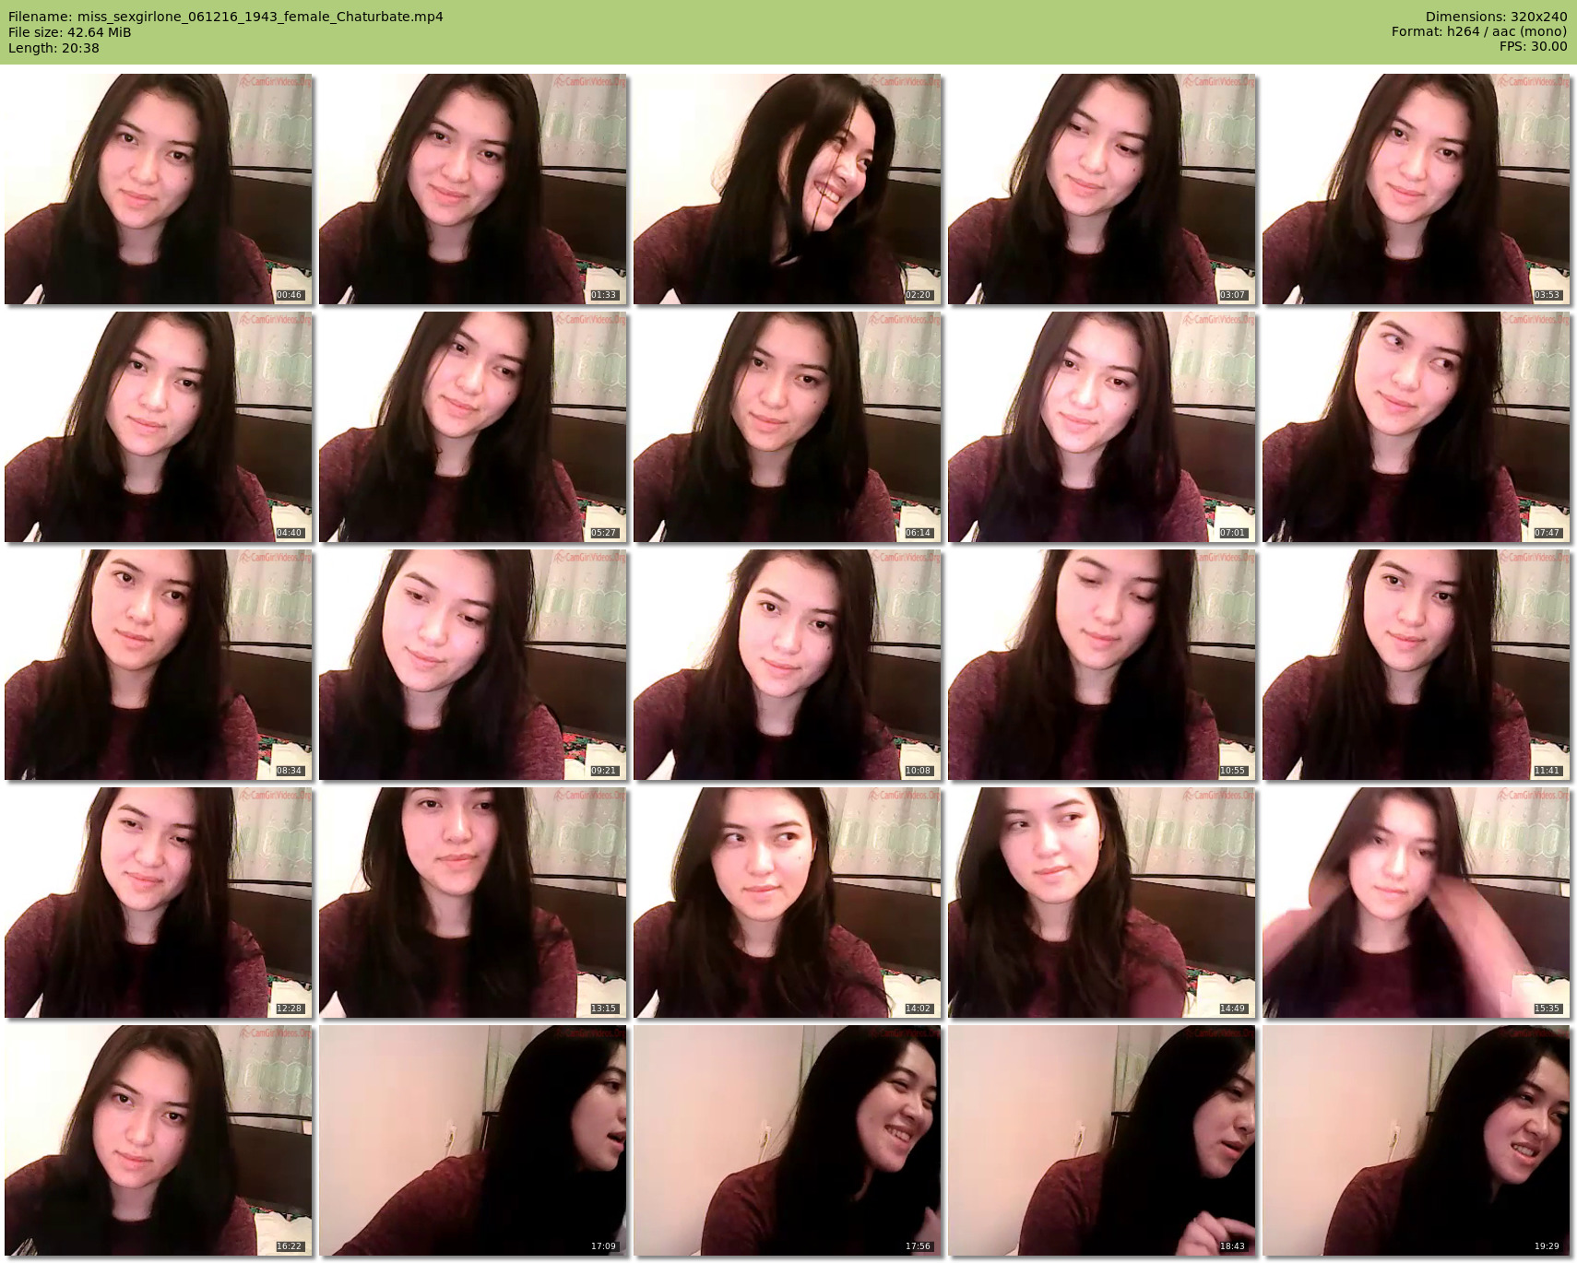Click the thumbnail timestamped 07:01
The image size is (1577, 1263).
1102,427
